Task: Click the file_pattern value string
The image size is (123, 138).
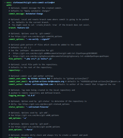Action: coord(38,59)
